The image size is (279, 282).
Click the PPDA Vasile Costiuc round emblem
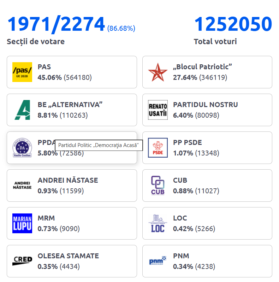[x=22, y=148]
